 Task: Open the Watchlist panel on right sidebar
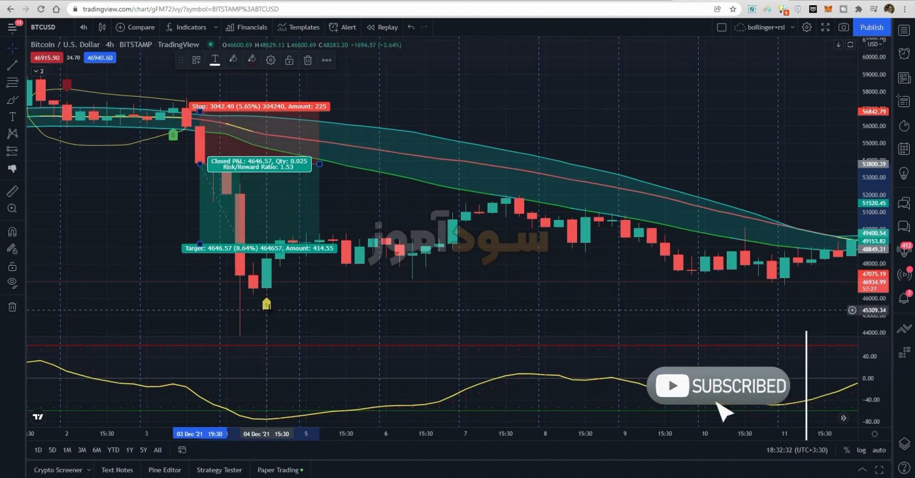pyautogui.click(x=904, y=31)
